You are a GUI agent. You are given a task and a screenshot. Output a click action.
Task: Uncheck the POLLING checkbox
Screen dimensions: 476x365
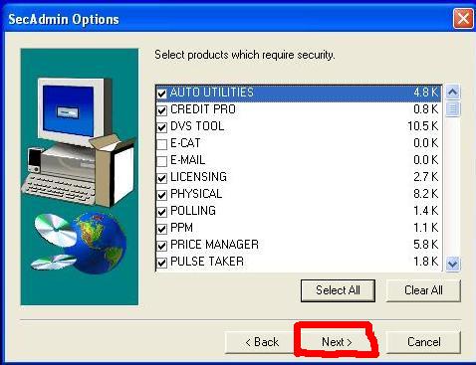coord(161,212)
